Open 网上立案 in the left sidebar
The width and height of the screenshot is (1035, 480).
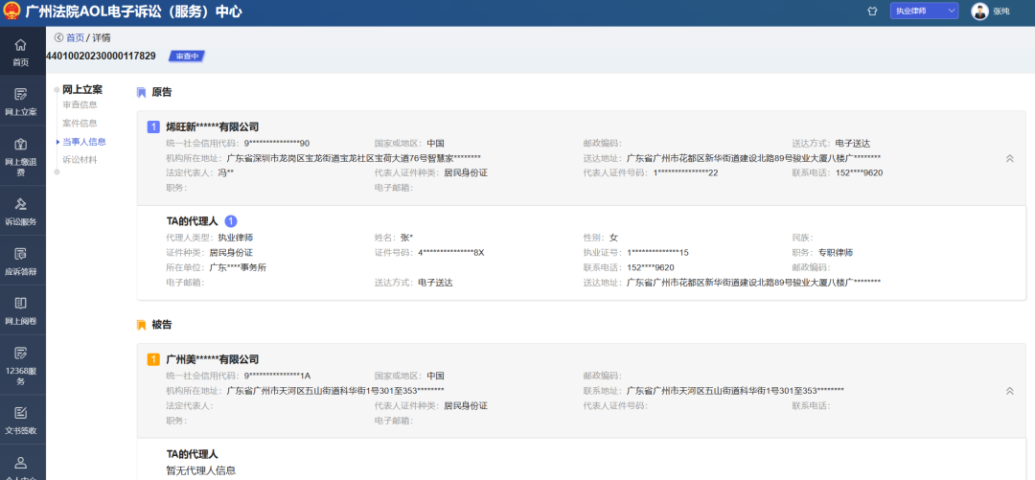point(21,102)
